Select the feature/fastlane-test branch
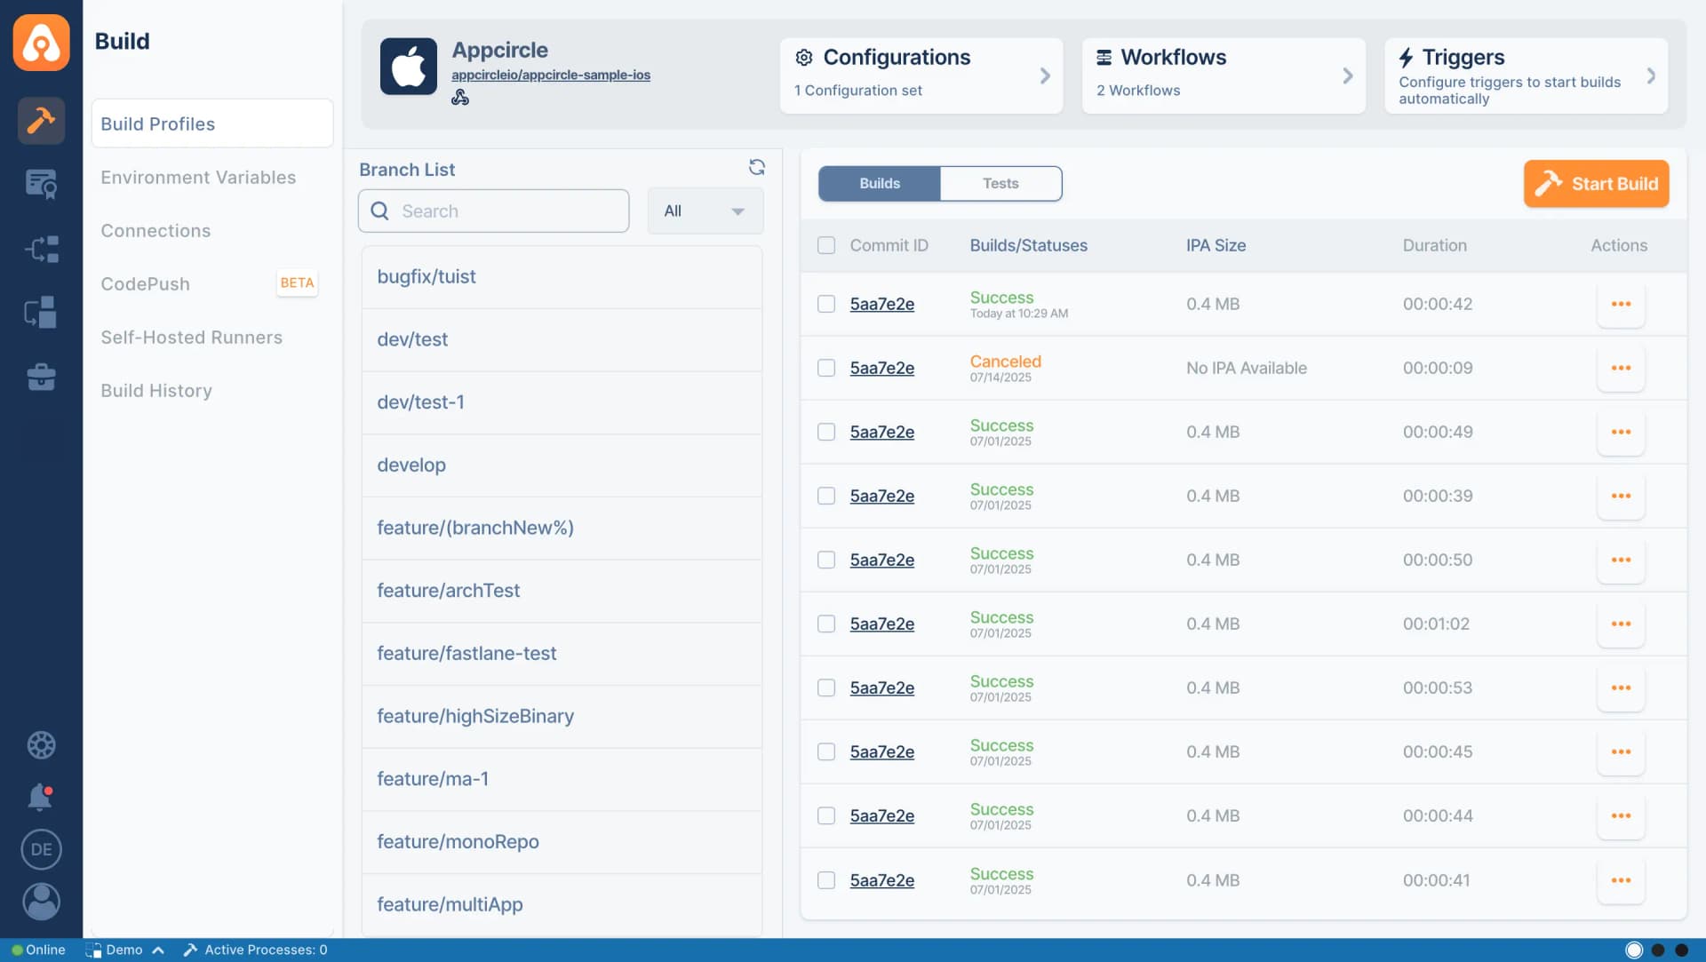The image size is (1706, 962). pos(562,653)
